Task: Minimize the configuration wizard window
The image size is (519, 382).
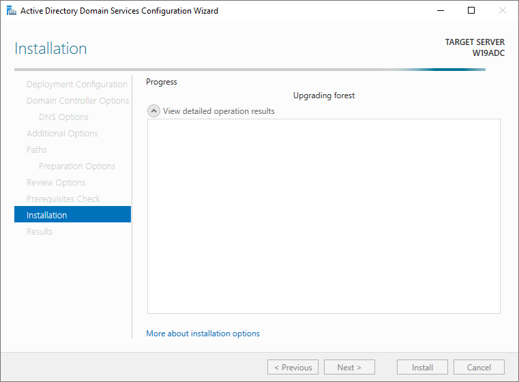Action: pos(441,11)
